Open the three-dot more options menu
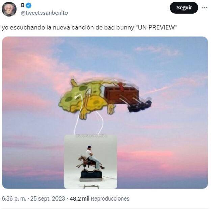The height and width of the screenshot is (210, 214). 205,8
